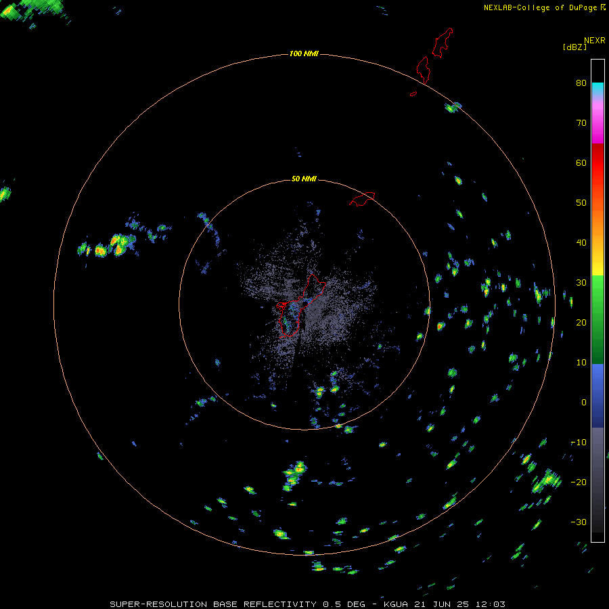The image size is (609, 609).
Task: Click the topmost red island outline near the NEXLAB text
Action: 443,43
